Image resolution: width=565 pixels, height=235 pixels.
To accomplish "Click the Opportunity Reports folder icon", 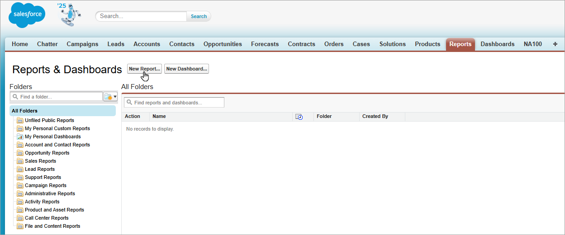I will click(20, 153).
